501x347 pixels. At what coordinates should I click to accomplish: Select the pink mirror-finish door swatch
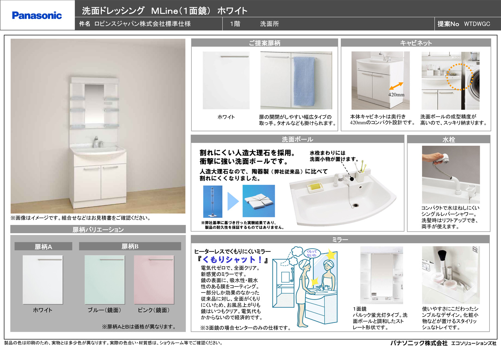[154, 280]
